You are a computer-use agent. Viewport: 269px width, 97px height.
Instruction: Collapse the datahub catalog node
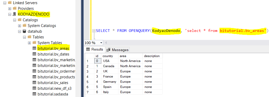[x=19, y=31]
